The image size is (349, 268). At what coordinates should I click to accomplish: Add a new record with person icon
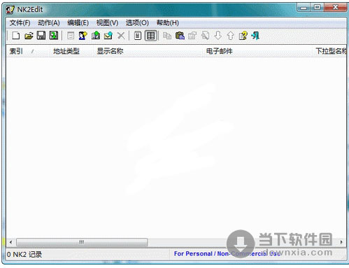(83, 36)
